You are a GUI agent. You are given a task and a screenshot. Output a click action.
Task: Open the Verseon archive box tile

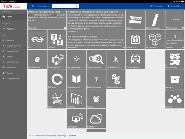click(175, 79)
